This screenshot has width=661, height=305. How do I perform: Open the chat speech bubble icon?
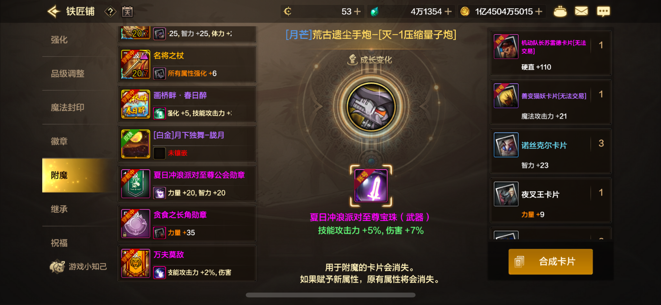click(x=603, y=11)
